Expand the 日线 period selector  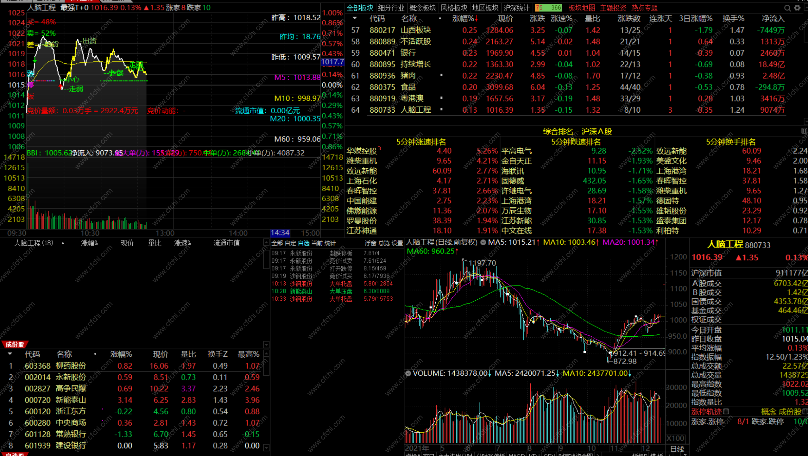[x=677, y=449]
